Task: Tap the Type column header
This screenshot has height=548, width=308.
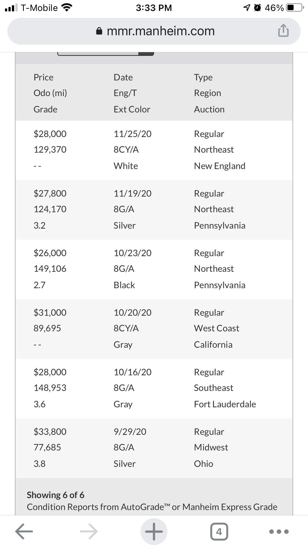Action: point(203,78)
